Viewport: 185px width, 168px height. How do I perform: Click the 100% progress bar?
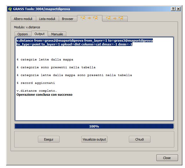tap(94, 126)
